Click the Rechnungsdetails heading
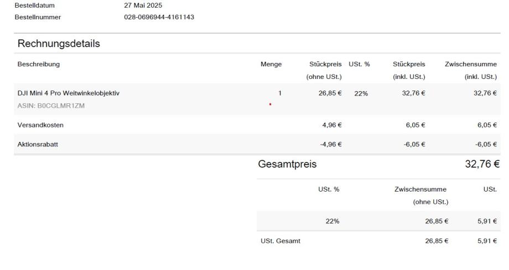 pyautogui.click(x=59, y=43)
